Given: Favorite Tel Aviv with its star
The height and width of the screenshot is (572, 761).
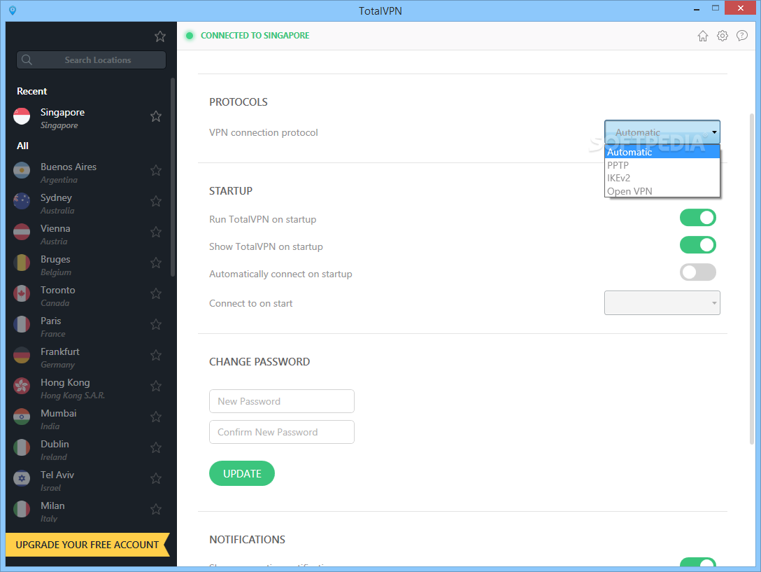Looking at the screenshot, I should (x=156, y=479).
